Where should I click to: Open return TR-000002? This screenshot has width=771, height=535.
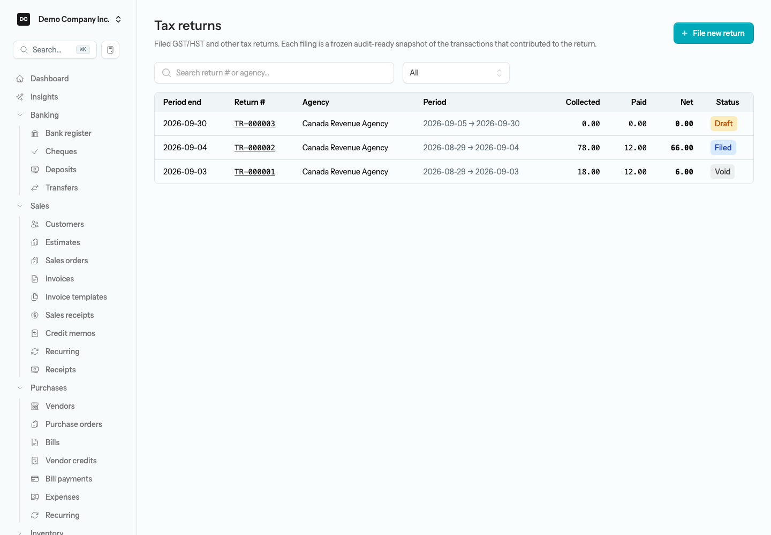tap(255, 148)
